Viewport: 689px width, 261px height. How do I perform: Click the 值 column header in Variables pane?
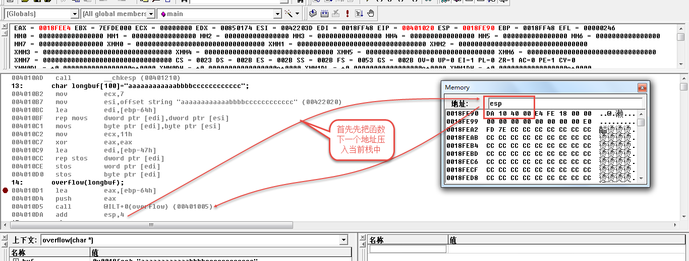[220, 252]
